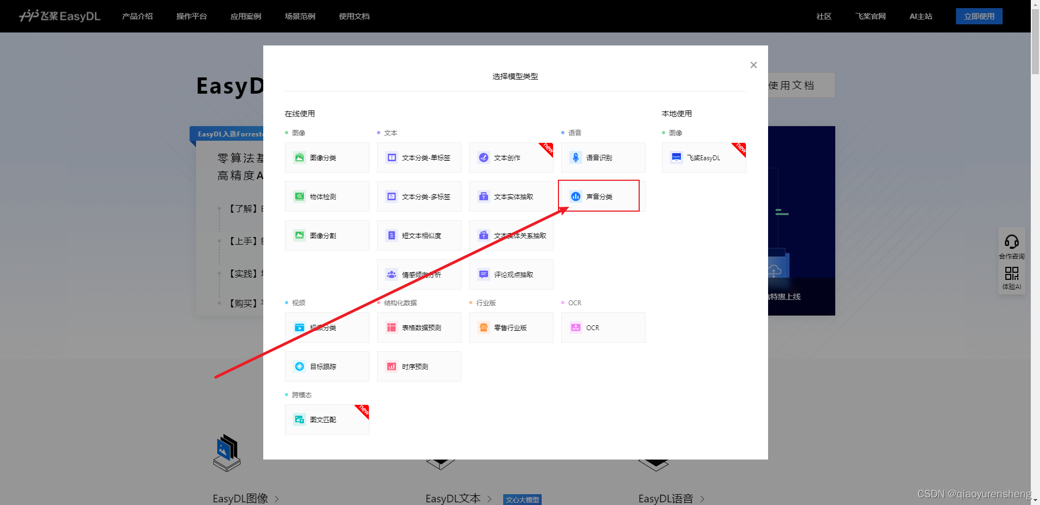Click the 图像分类 icon
This screenshot has width=1040, height=505.
(300, 158)
